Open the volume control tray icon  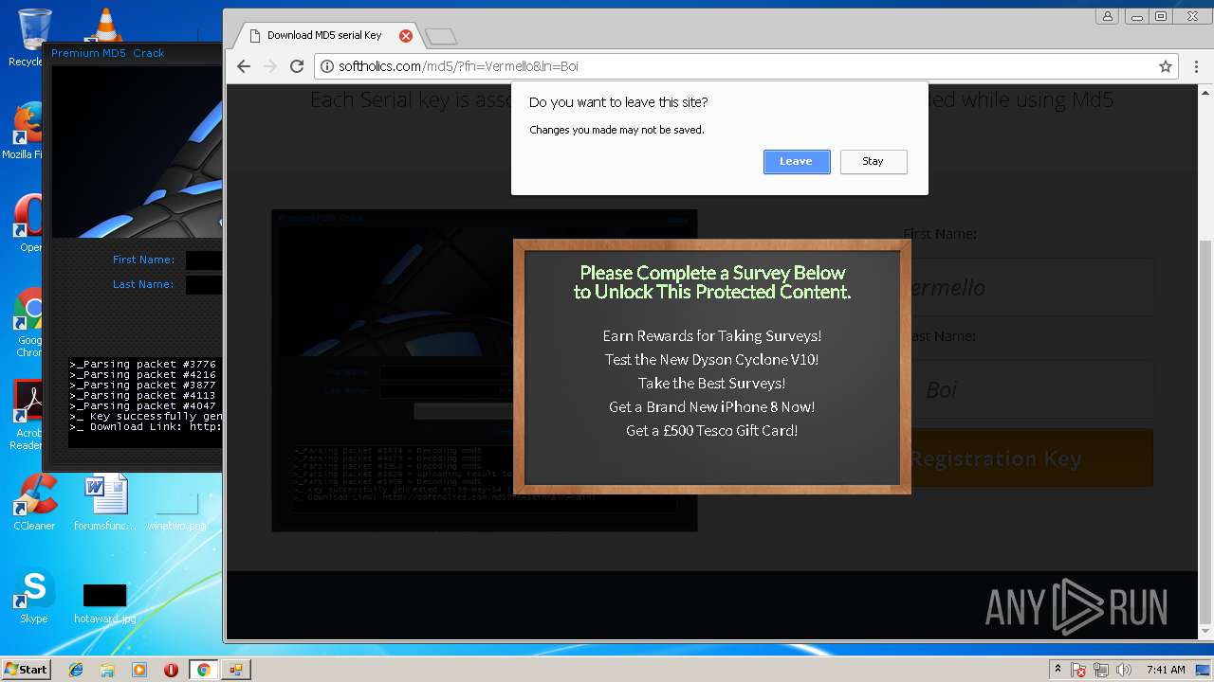coord(1124,670)
